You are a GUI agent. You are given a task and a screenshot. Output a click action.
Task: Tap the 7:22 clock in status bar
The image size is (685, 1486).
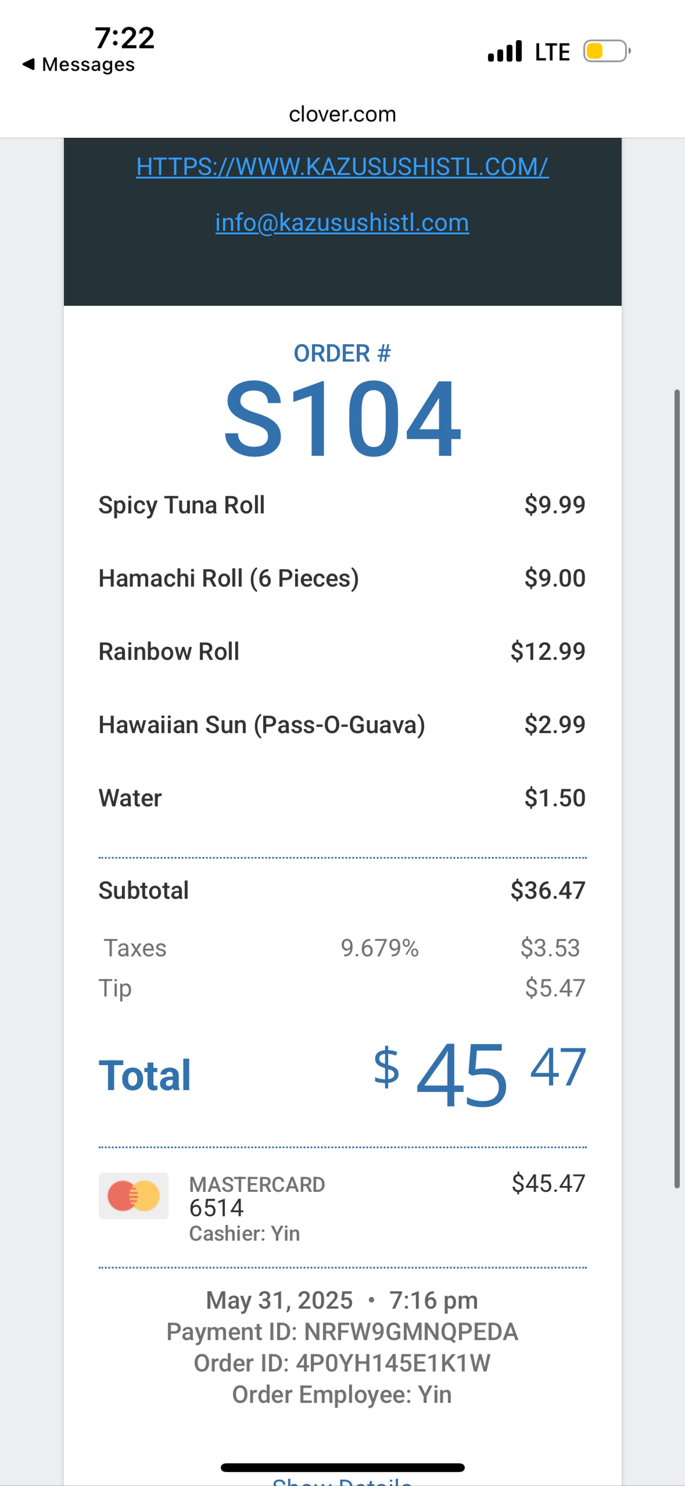[x=124, y=38]
